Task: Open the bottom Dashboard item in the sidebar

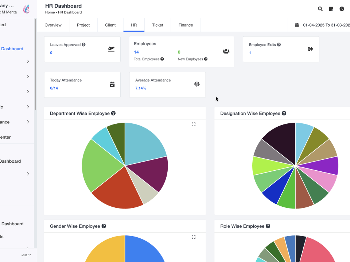Action: coord(12,224)
